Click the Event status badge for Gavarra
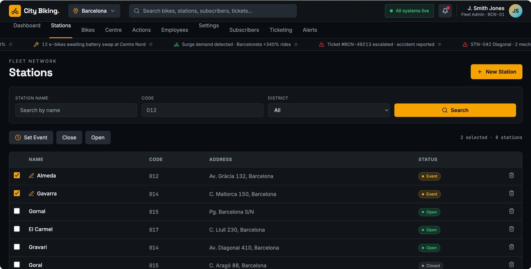The width and height of the screenshot is (531, 269). [429, 194]
